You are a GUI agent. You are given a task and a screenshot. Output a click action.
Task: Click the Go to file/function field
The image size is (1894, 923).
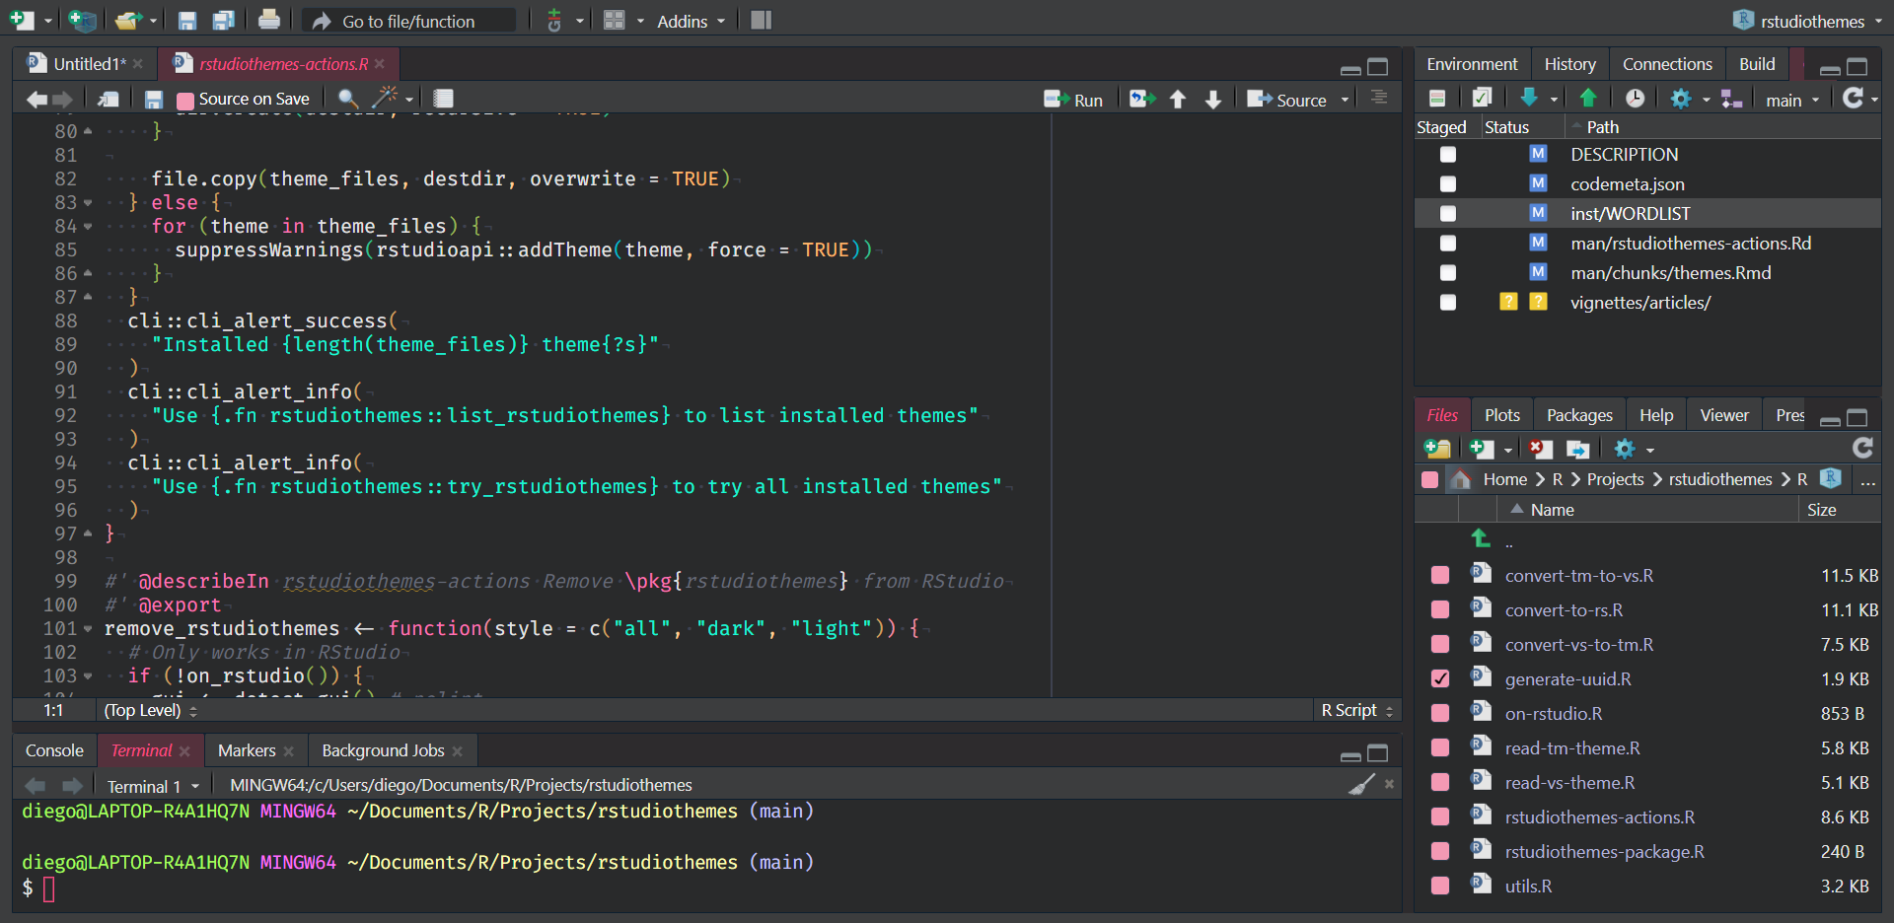(408, 21)
